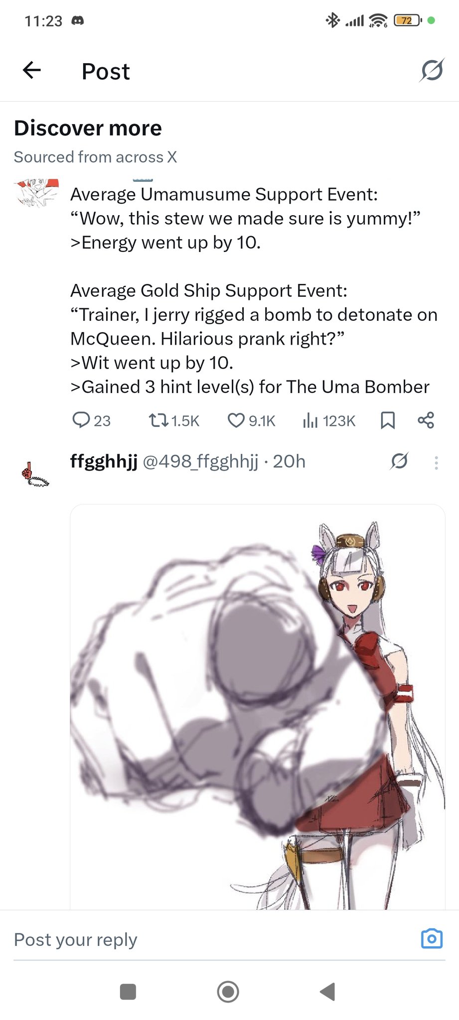The height and width of the screenshot is (1020, 459).
Task: View analytics via the 123K views icon
Action: click(x=328, y=421)
